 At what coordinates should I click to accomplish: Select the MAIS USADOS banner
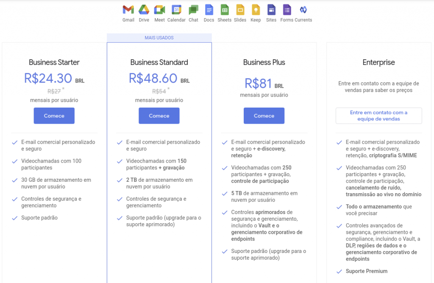[159, 38]
